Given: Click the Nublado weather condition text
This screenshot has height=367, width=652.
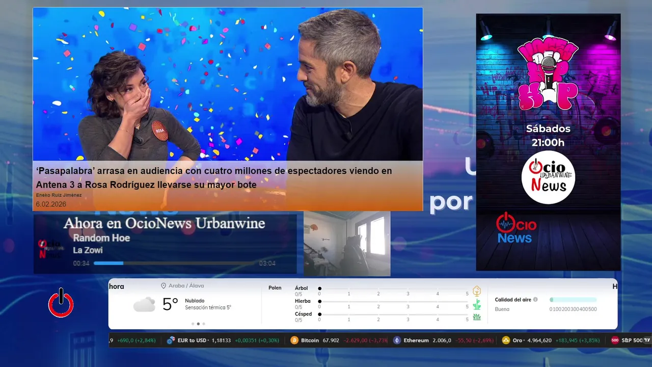Looking at the screenshot, I should click(x=195, y=301).
